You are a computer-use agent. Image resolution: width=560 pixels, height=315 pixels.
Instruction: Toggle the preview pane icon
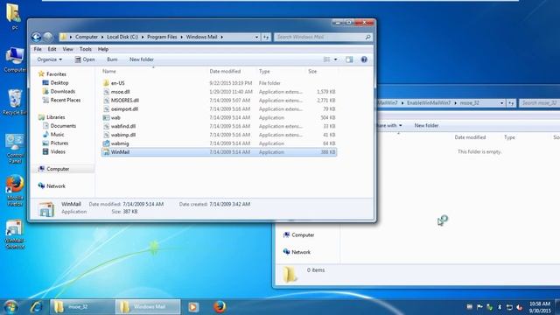349,59
